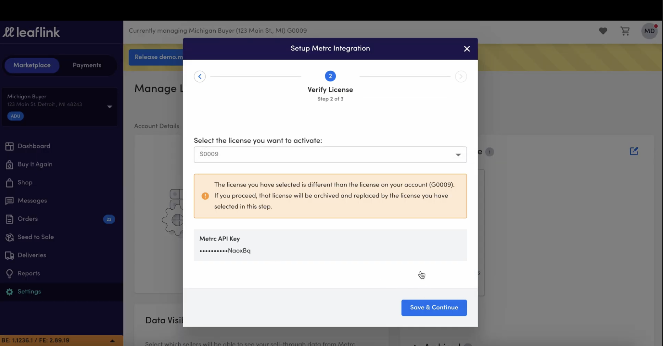Click the Orders count badge 22
The height and width of the screenshot is (346, 663).
tap(109, 219)
